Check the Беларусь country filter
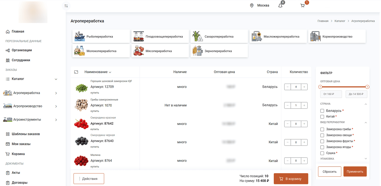Screen dimensions: 381x186 (x=322, y=111)
